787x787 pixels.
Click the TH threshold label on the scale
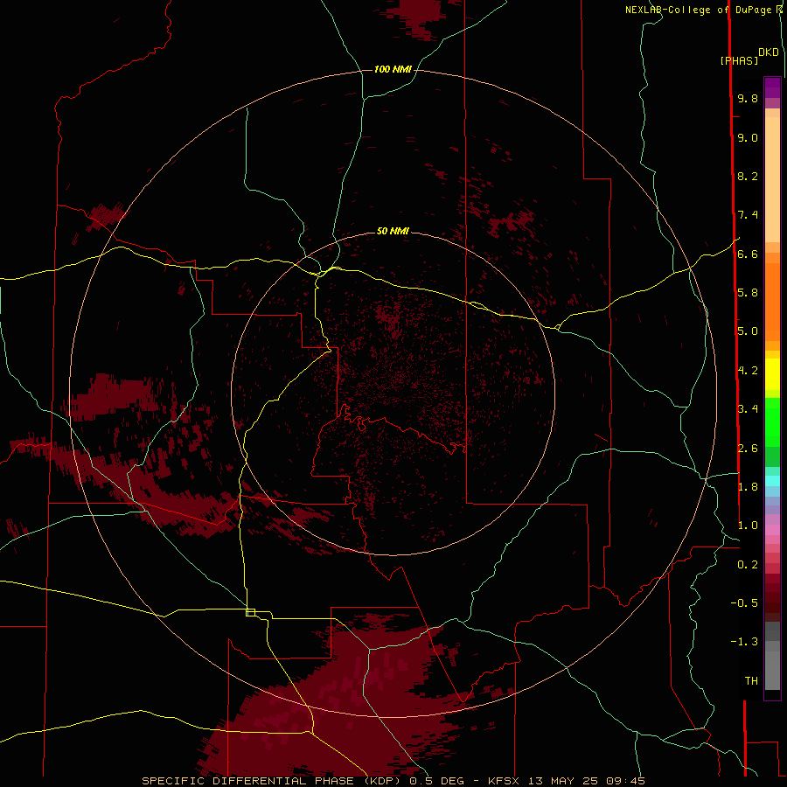pos(751,681)
